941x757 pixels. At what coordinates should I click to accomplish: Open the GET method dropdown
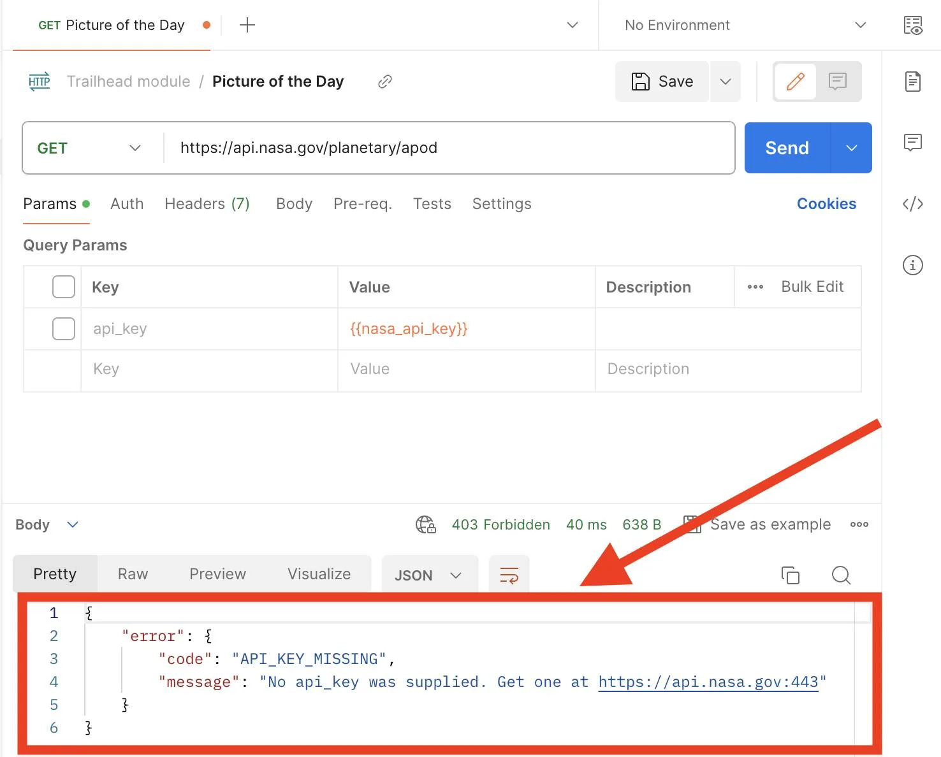click(90, 148)
